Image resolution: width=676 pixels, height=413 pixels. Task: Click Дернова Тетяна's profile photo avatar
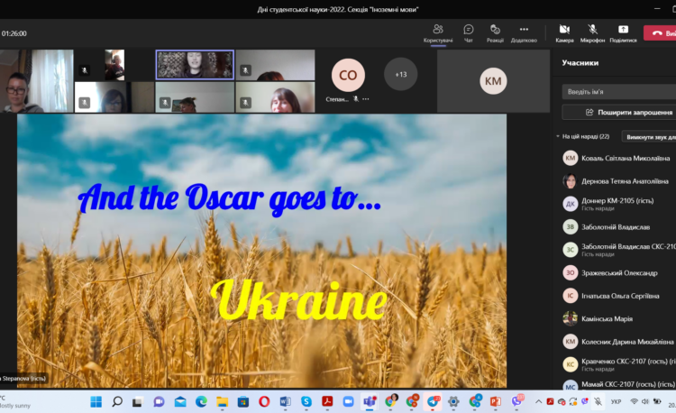[570, 181]
